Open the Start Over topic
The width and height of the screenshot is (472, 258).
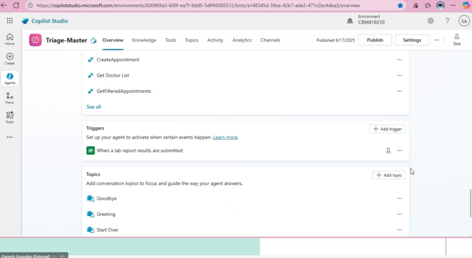[107, 230]
